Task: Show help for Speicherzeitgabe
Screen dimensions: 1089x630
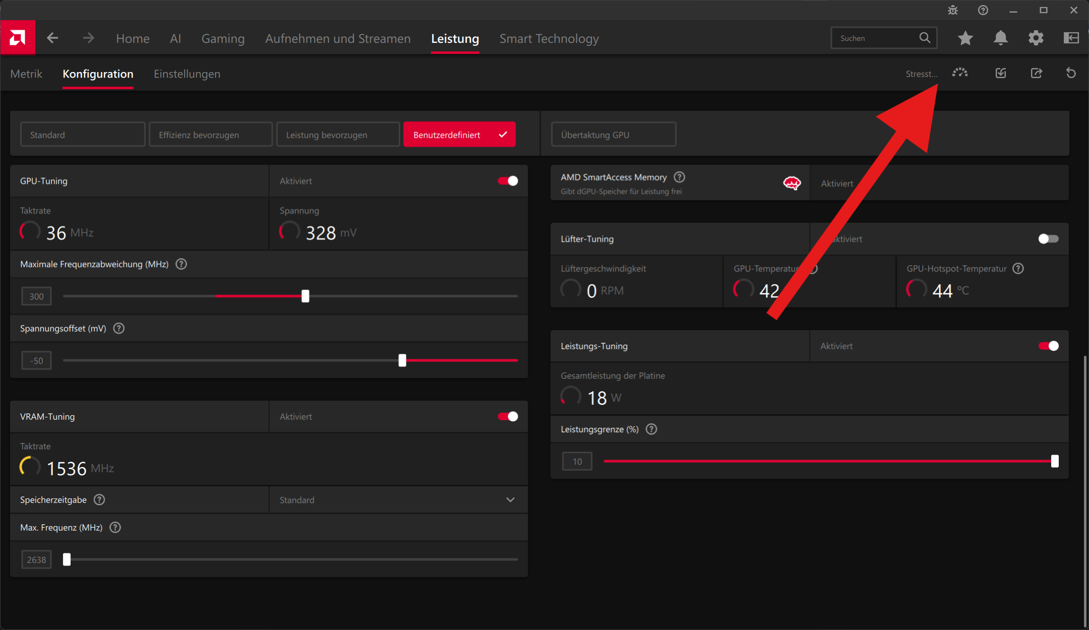Action: coord(99,499)
